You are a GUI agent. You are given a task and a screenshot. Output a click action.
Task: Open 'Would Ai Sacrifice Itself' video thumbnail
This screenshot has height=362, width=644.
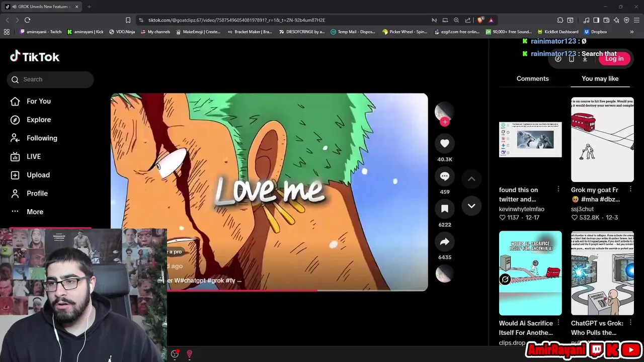[530, 273]
